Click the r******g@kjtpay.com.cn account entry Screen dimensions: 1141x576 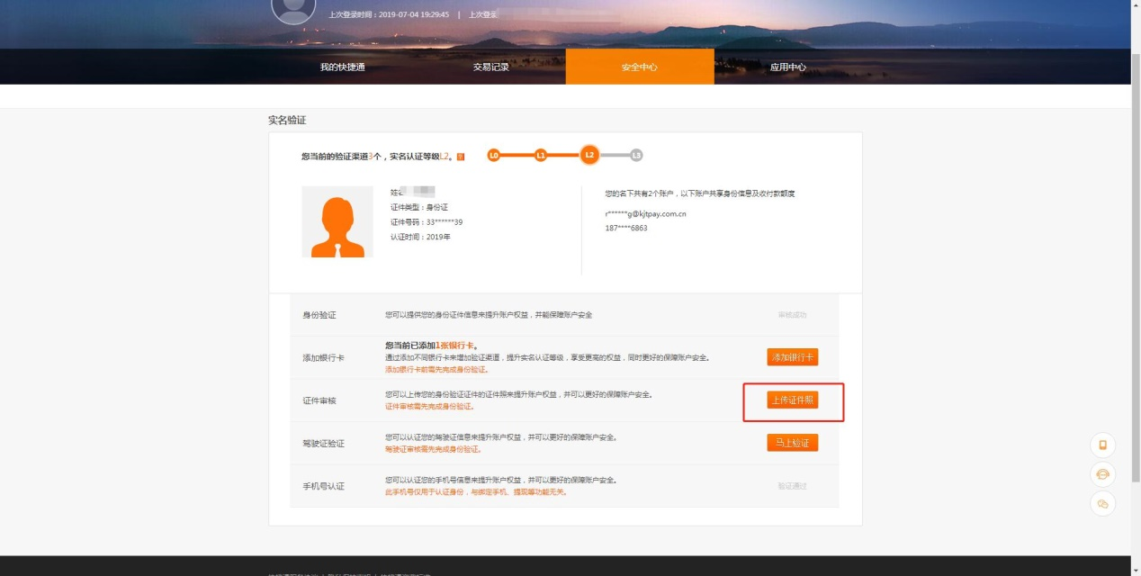pyautogui.click(x=644, y=216)
